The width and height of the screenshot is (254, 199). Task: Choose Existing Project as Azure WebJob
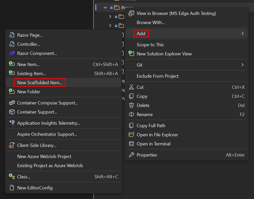click(63, 166)
